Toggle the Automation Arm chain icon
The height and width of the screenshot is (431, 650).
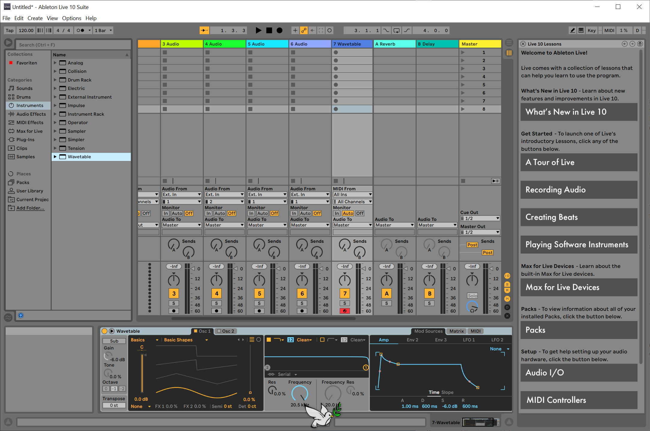coord(304,31)
